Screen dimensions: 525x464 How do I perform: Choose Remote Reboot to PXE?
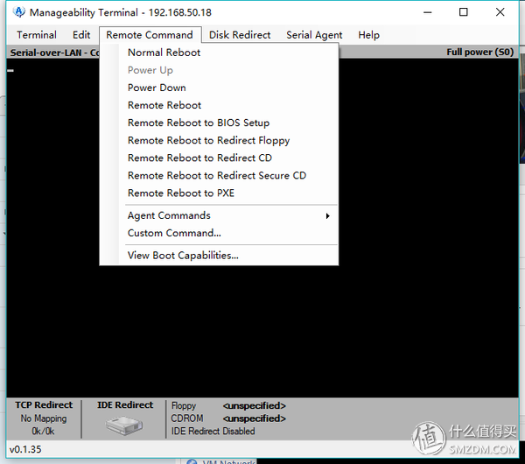tap(181, 193)
